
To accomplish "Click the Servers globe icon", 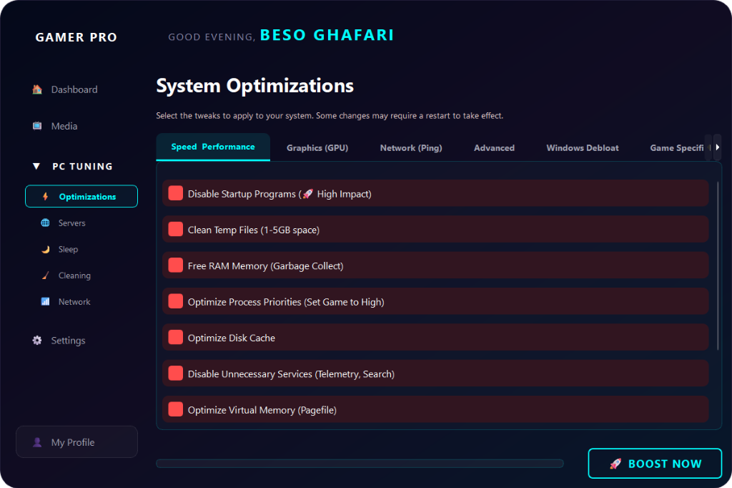I will [x=45, y=223].
